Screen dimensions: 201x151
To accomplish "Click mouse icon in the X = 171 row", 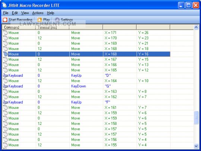I will 5,32.
